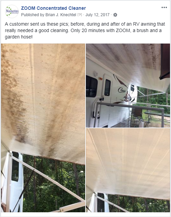Open ZOOM Concentrated Cleaner page link

point(53,8)
